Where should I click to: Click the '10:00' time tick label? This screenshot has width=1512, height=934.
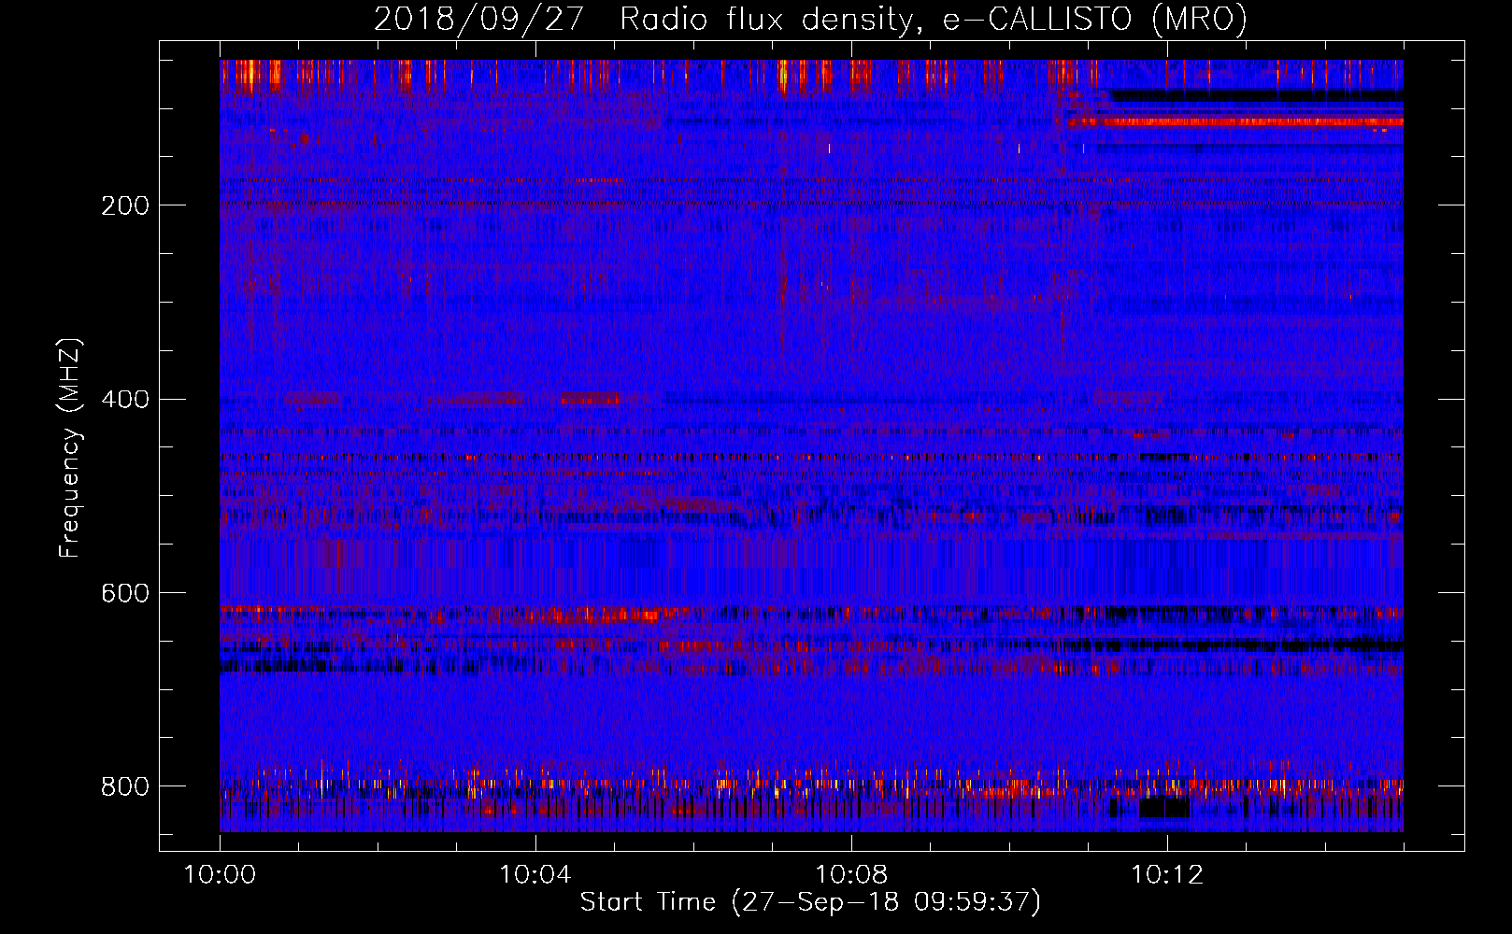click(x=220, y=875)
